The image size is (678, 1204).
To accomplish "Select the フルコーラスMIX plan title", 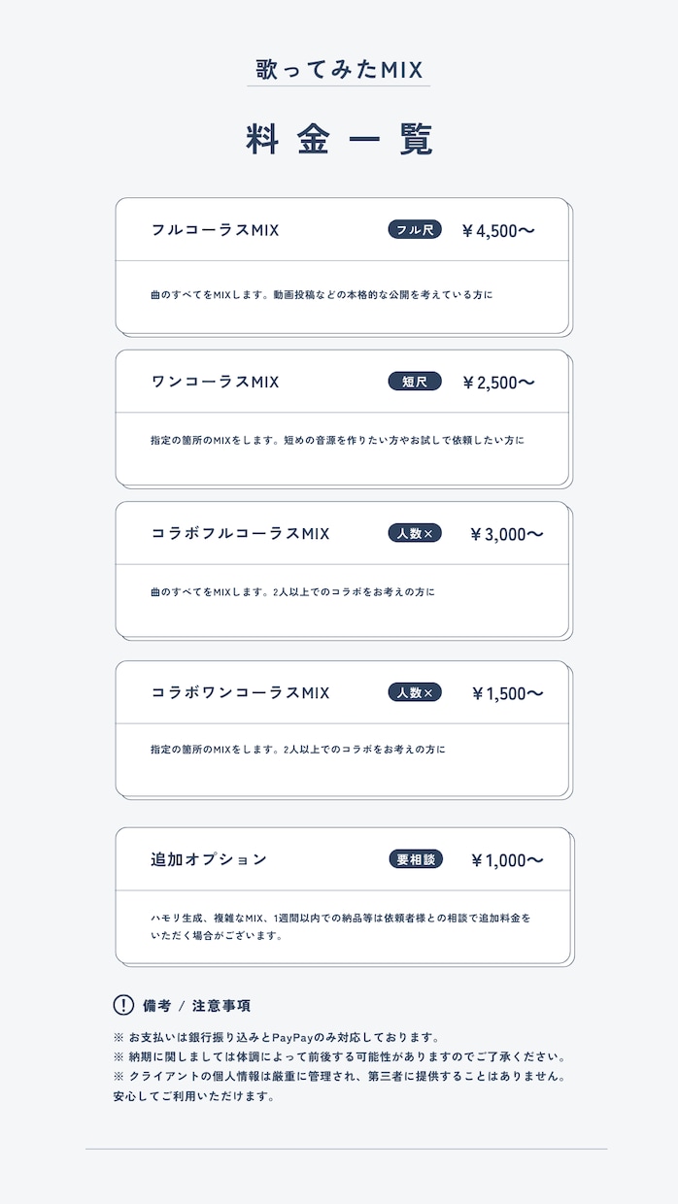I will click(x=215, y=230).
